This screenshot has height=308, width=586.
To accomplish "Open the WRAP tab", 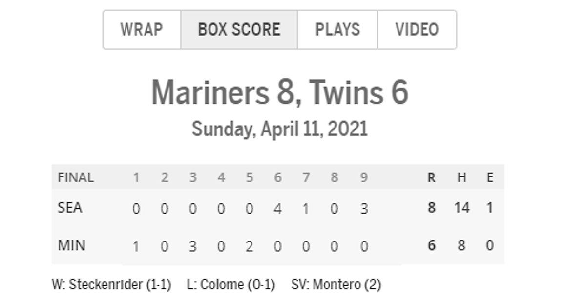I will 142,30.
